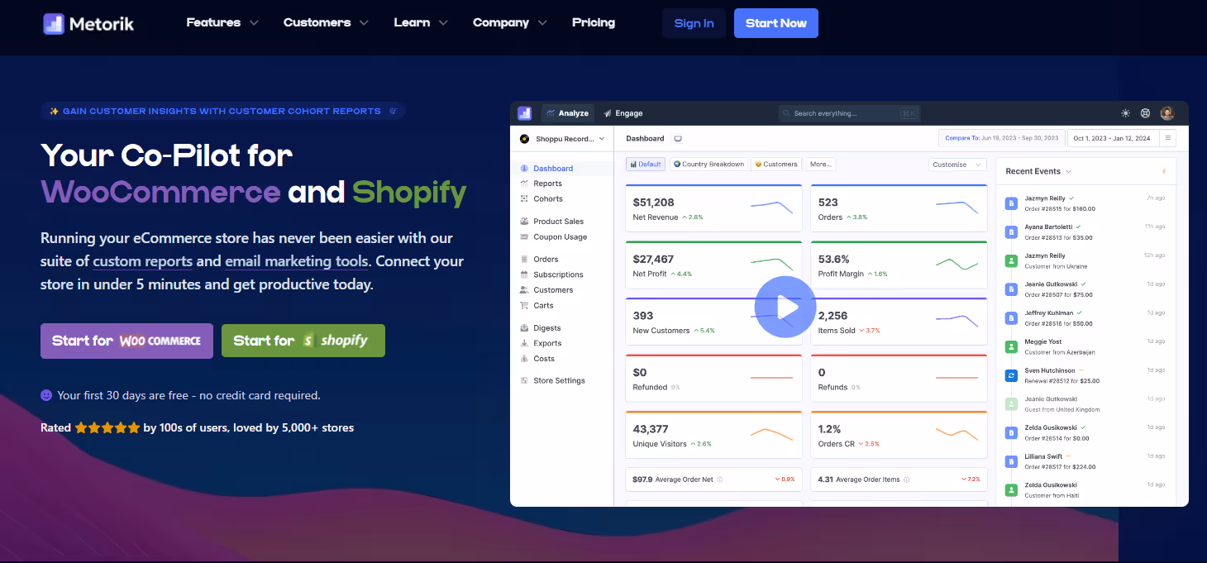Screen dimensions: 1207x563
Task: Click the Start Now button
Action: (x=775, y=23)
